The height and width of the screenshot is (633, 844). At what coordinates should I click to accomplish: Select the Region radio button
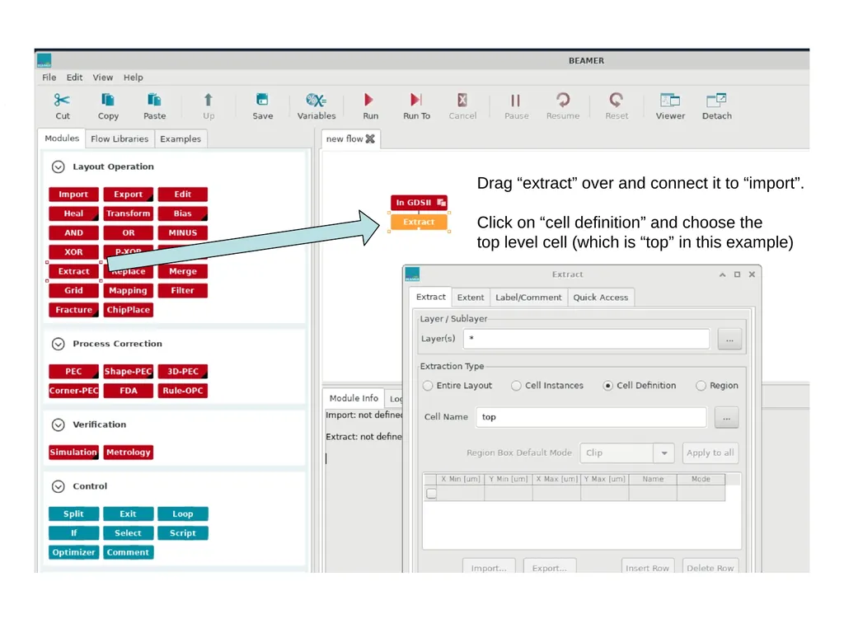coord(701,386)
